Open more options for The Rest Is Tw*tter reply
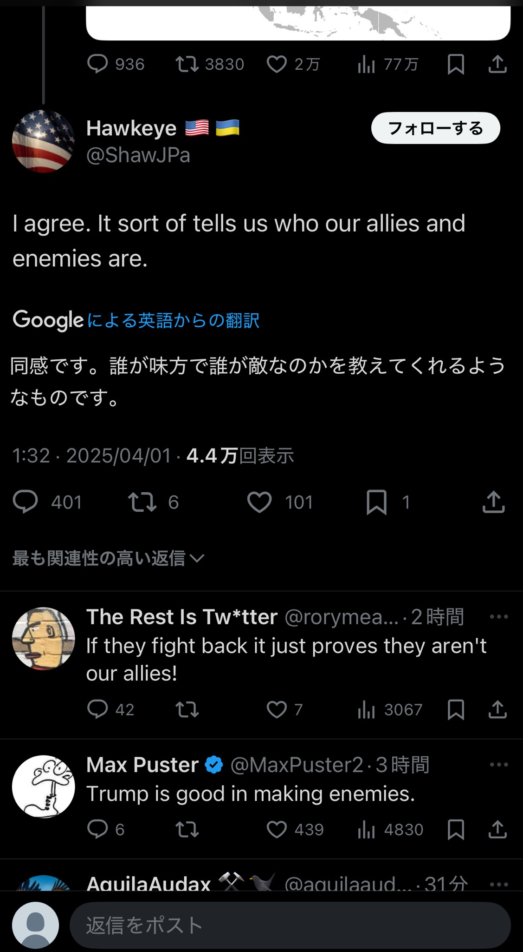The image size is (523, 952). tap(499, 617)
